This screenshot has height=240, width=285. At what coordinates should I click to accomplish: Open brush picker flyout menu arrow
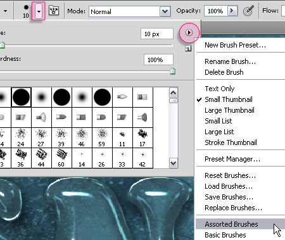(189, 32)
